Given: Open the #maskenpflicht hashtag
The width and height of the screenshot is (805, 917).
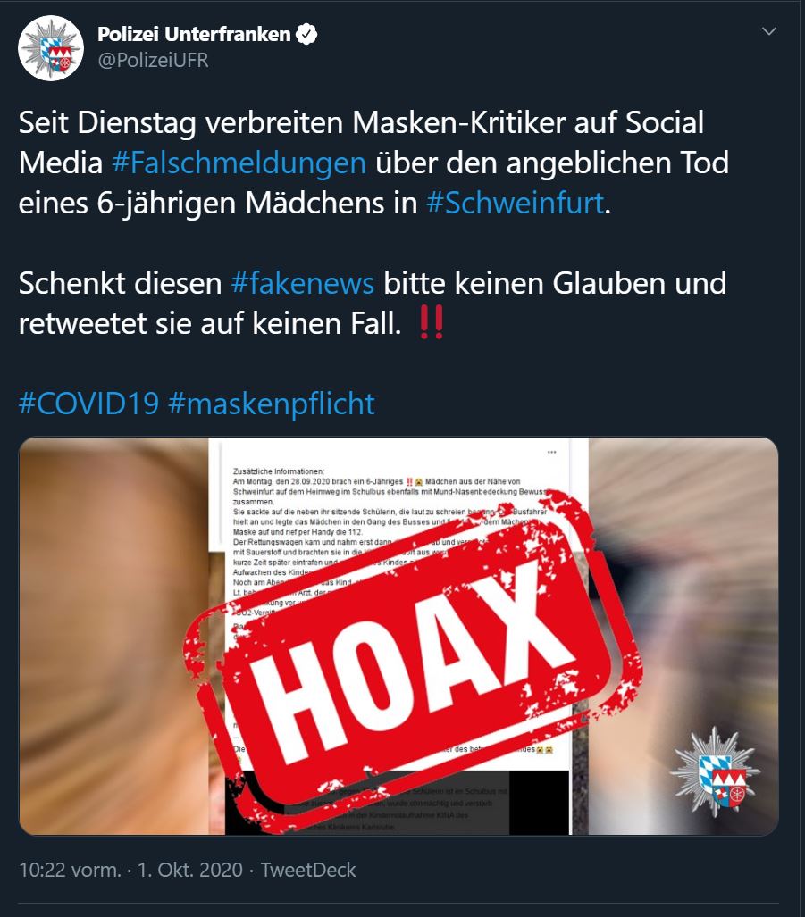Looking at the screenshot, I should pos(272,404).
